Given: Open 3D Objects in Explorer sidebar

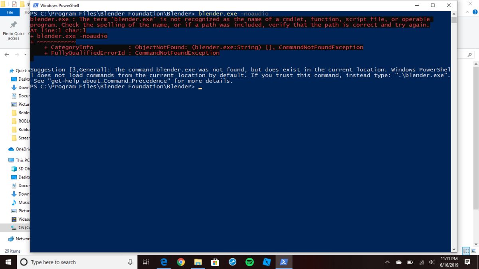Looking at the screenshot, I should [x=21, y=168].
